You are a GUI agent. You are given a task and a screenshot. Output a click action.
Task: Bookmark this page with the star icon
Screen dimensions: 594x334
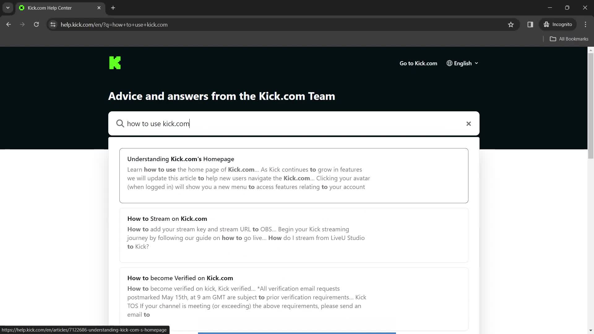[511, 24]
